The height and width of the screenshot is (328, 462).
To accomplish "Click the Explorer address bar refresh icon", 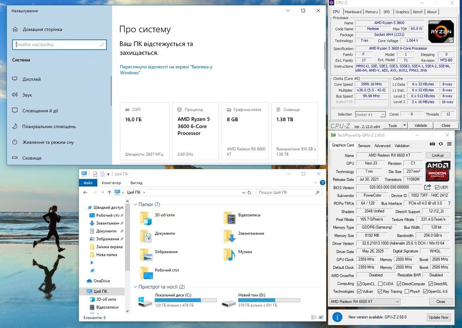I will pos(249,193).
